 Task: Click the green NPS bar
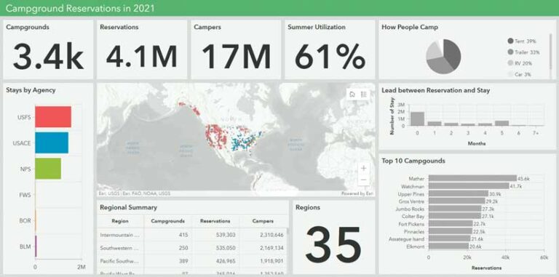(x=48, y=169)
